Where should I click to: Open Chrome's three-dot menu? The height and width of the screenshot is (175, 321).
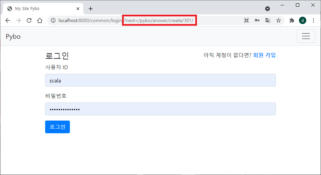[x=313, y=20]
